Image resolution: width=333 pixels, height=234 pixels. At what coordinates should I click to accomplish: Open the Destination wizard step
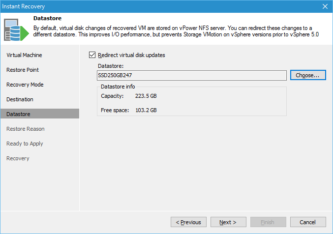pyautogui.click(x=20, y=99)
